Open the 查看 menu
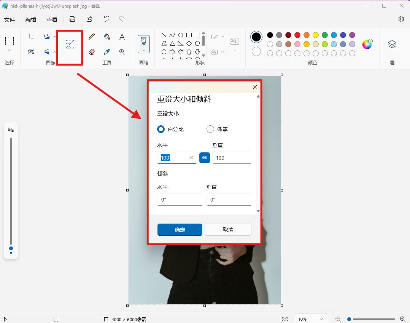Viewport: 410px width, 323px height. [52, 20]
